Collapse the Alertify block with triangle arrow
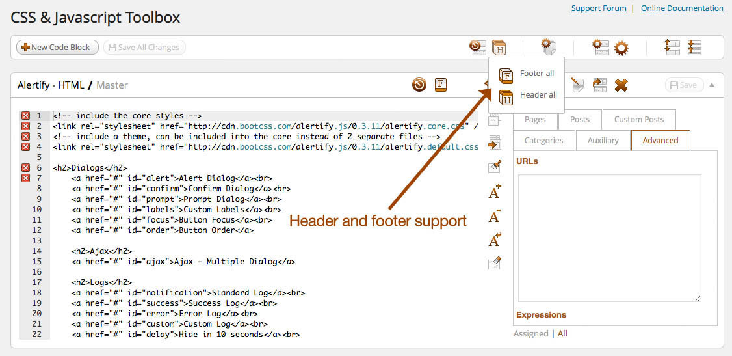The image size is (732, 356). [x=712, y=85]
